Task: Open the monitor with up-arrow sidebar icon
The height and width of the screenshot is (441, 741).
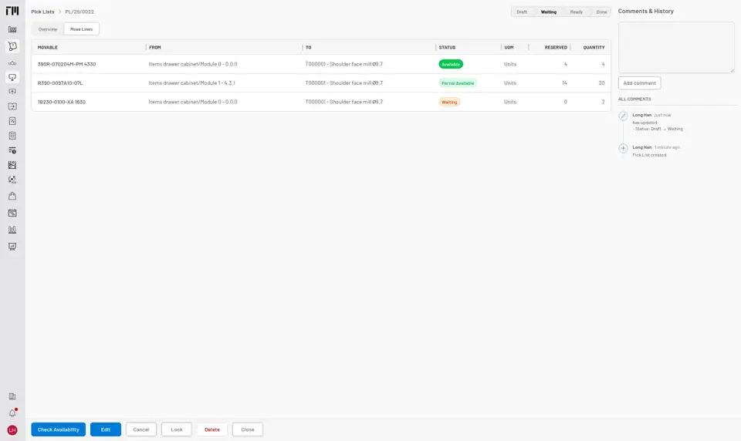Action: 12,92
